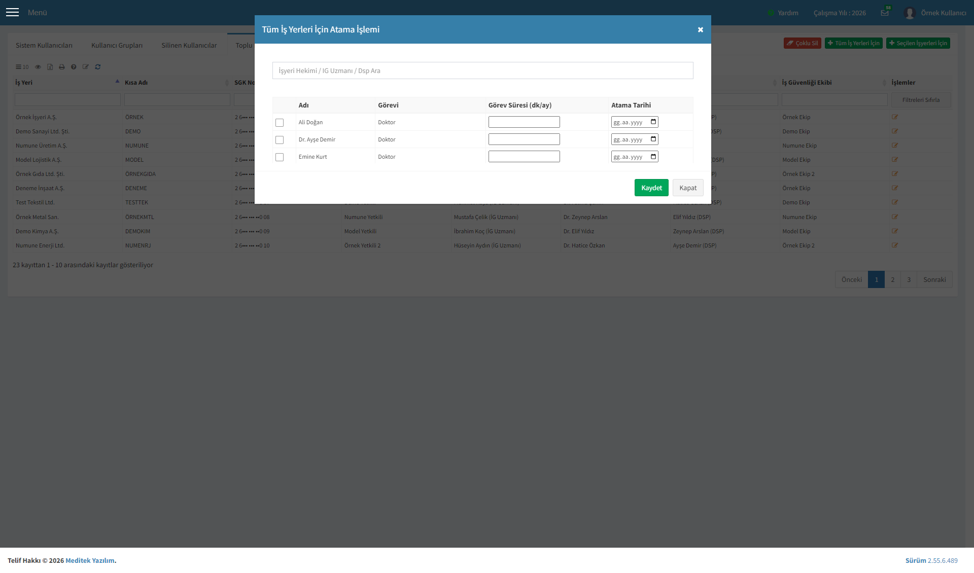Focus the İşyeri Hekimi / IG Uzmanı search field
This screenshot has width=974, height=573.
483,70
